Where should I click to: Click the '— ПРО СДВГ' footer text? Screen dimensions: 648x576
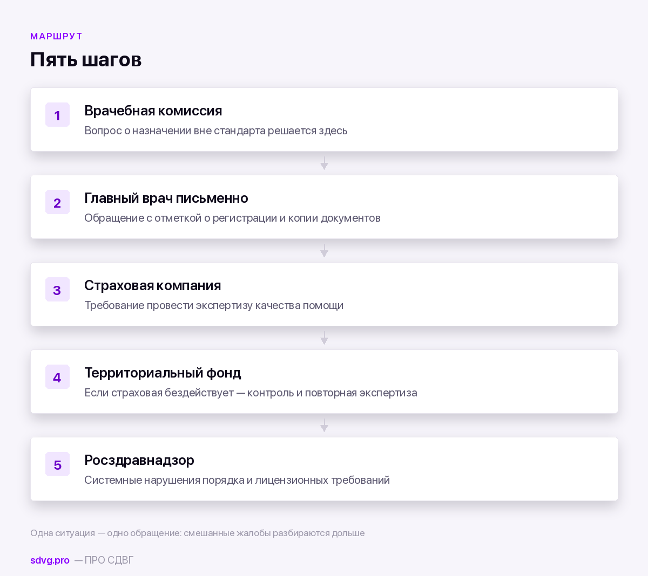(104, 560)
